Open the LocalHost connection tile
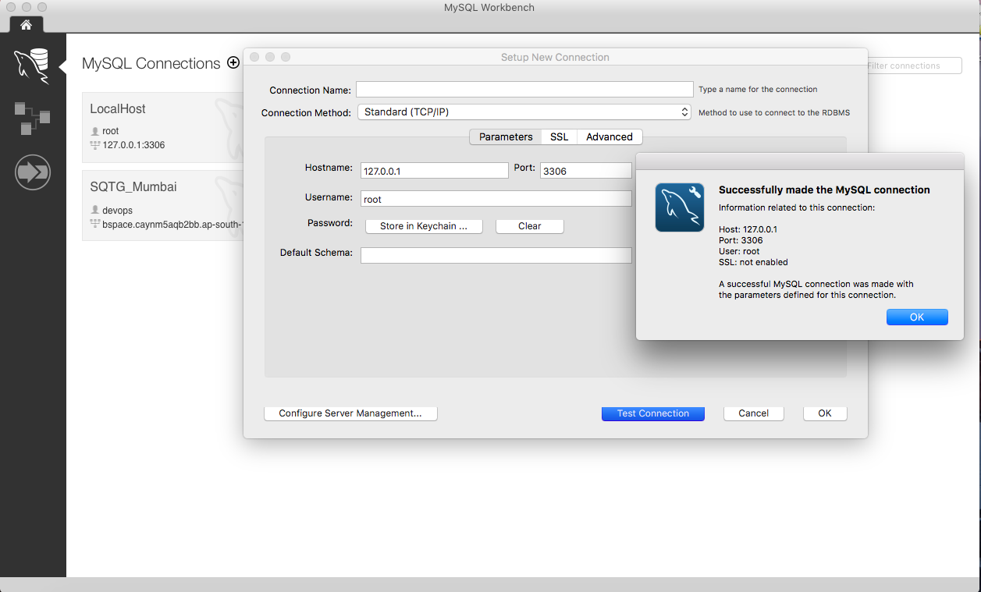981x592 pixels. coord(162,127)
